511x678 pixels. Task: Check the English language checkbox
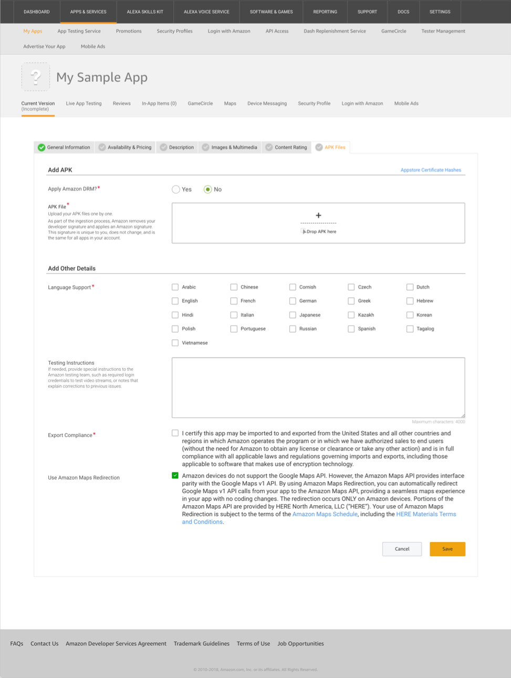[175, 301]
